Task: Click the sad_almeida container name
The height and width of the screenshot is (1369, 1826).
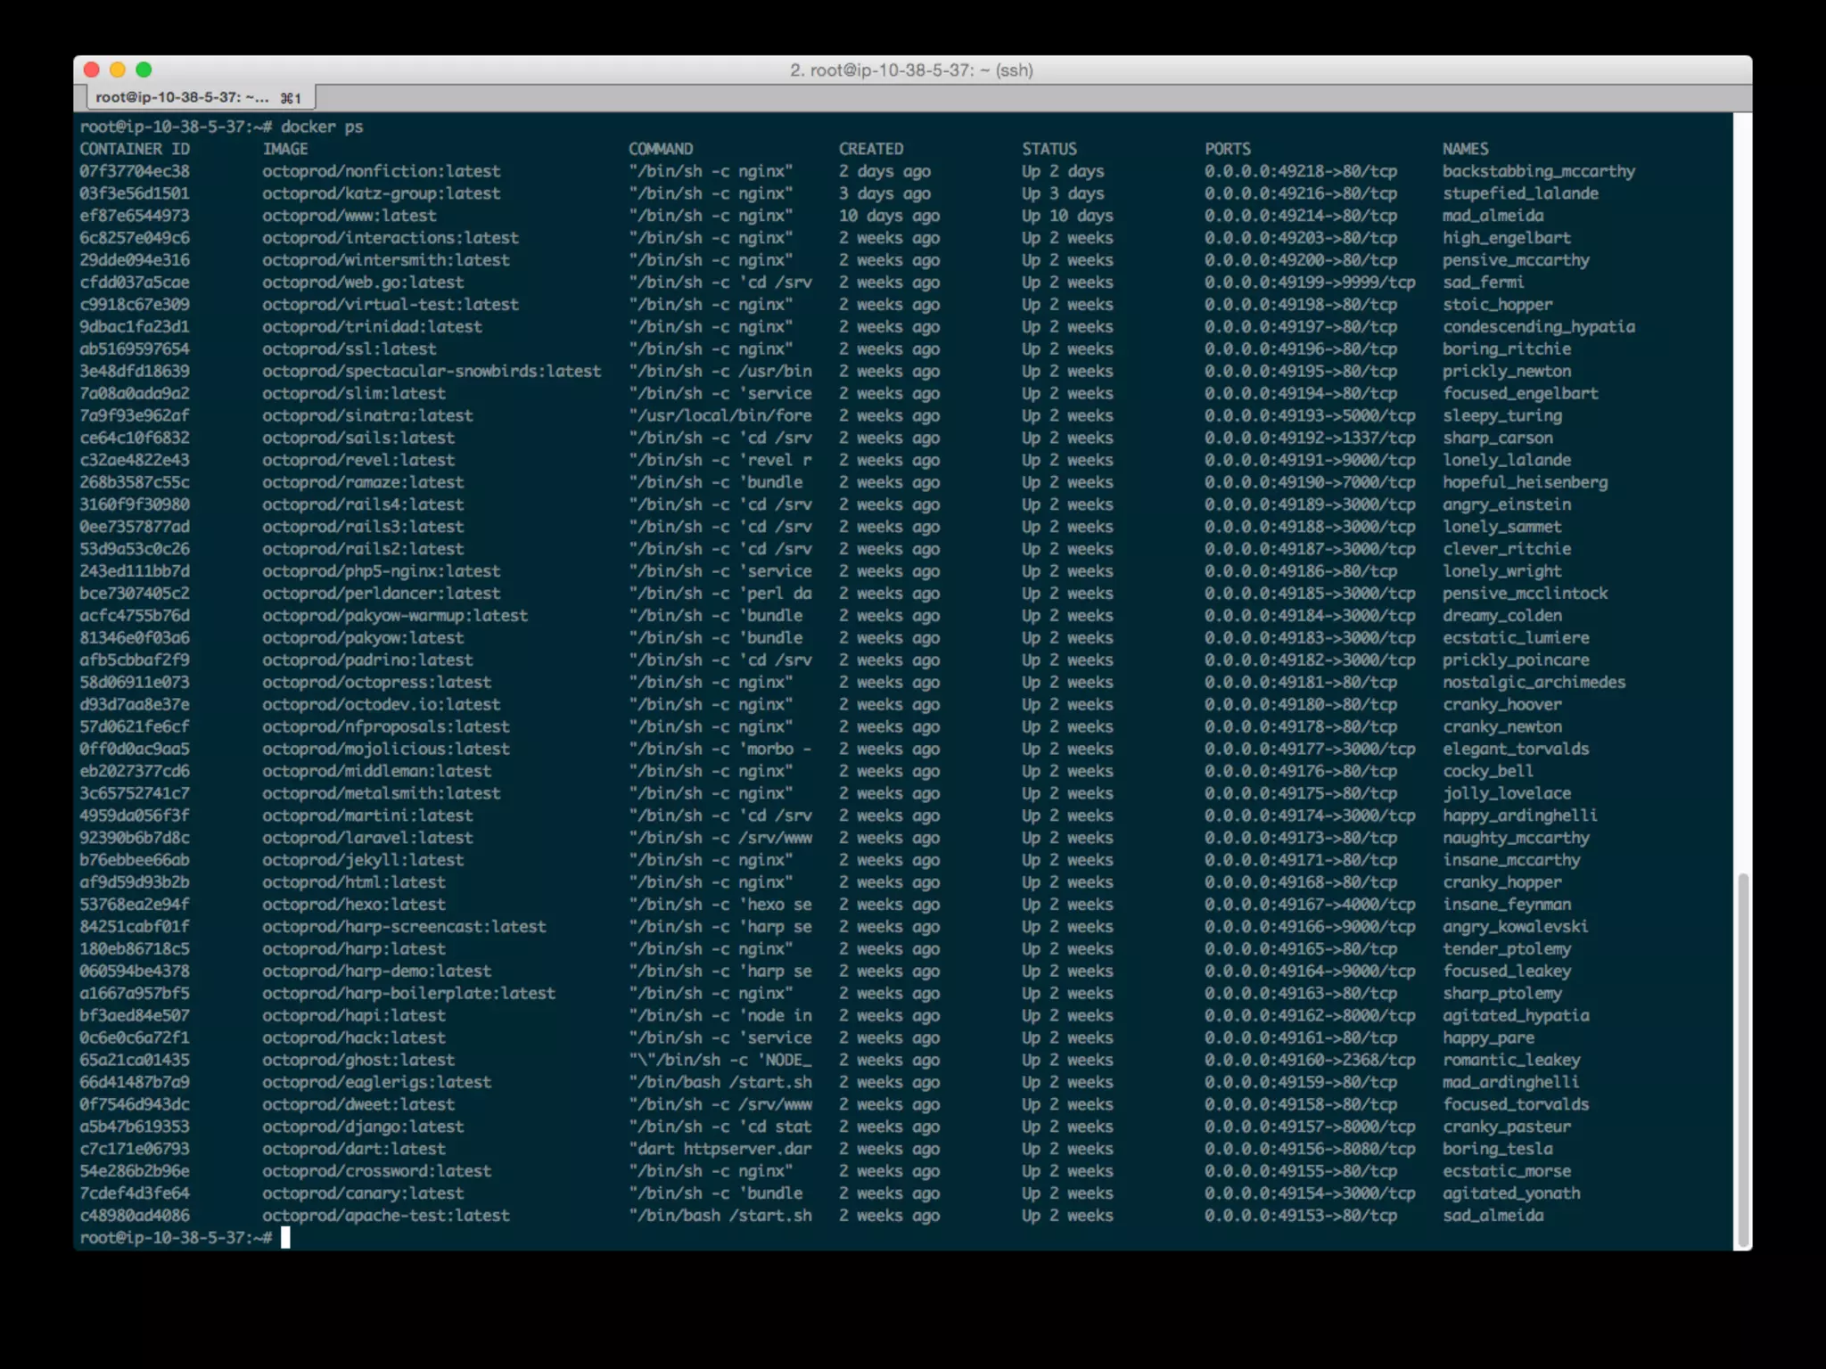Action: [1493, 1216]
